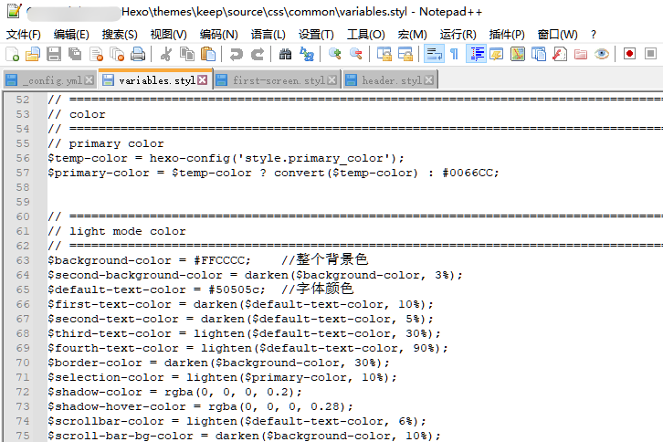Open the 语言(L) menu
Image resolution: width=663 pixels, height=442 pixels.
point(268,35)
